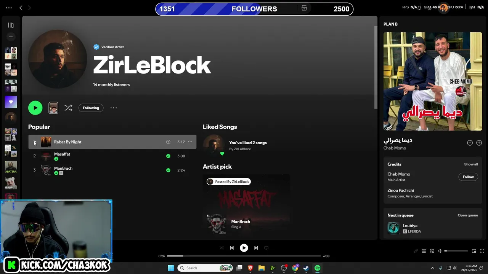This screenshot has height=274, width=488.
Task: Follow Cheb Momo in Credits
Action: coord(468,177)
